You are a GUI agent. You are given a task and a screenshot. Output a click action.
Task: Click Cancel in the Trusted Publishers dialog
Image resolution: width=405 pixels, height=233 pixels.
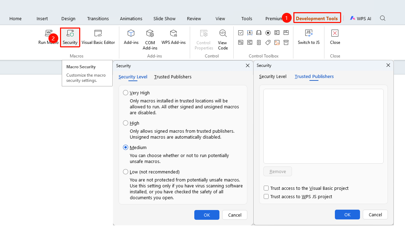tap(375, 215)
